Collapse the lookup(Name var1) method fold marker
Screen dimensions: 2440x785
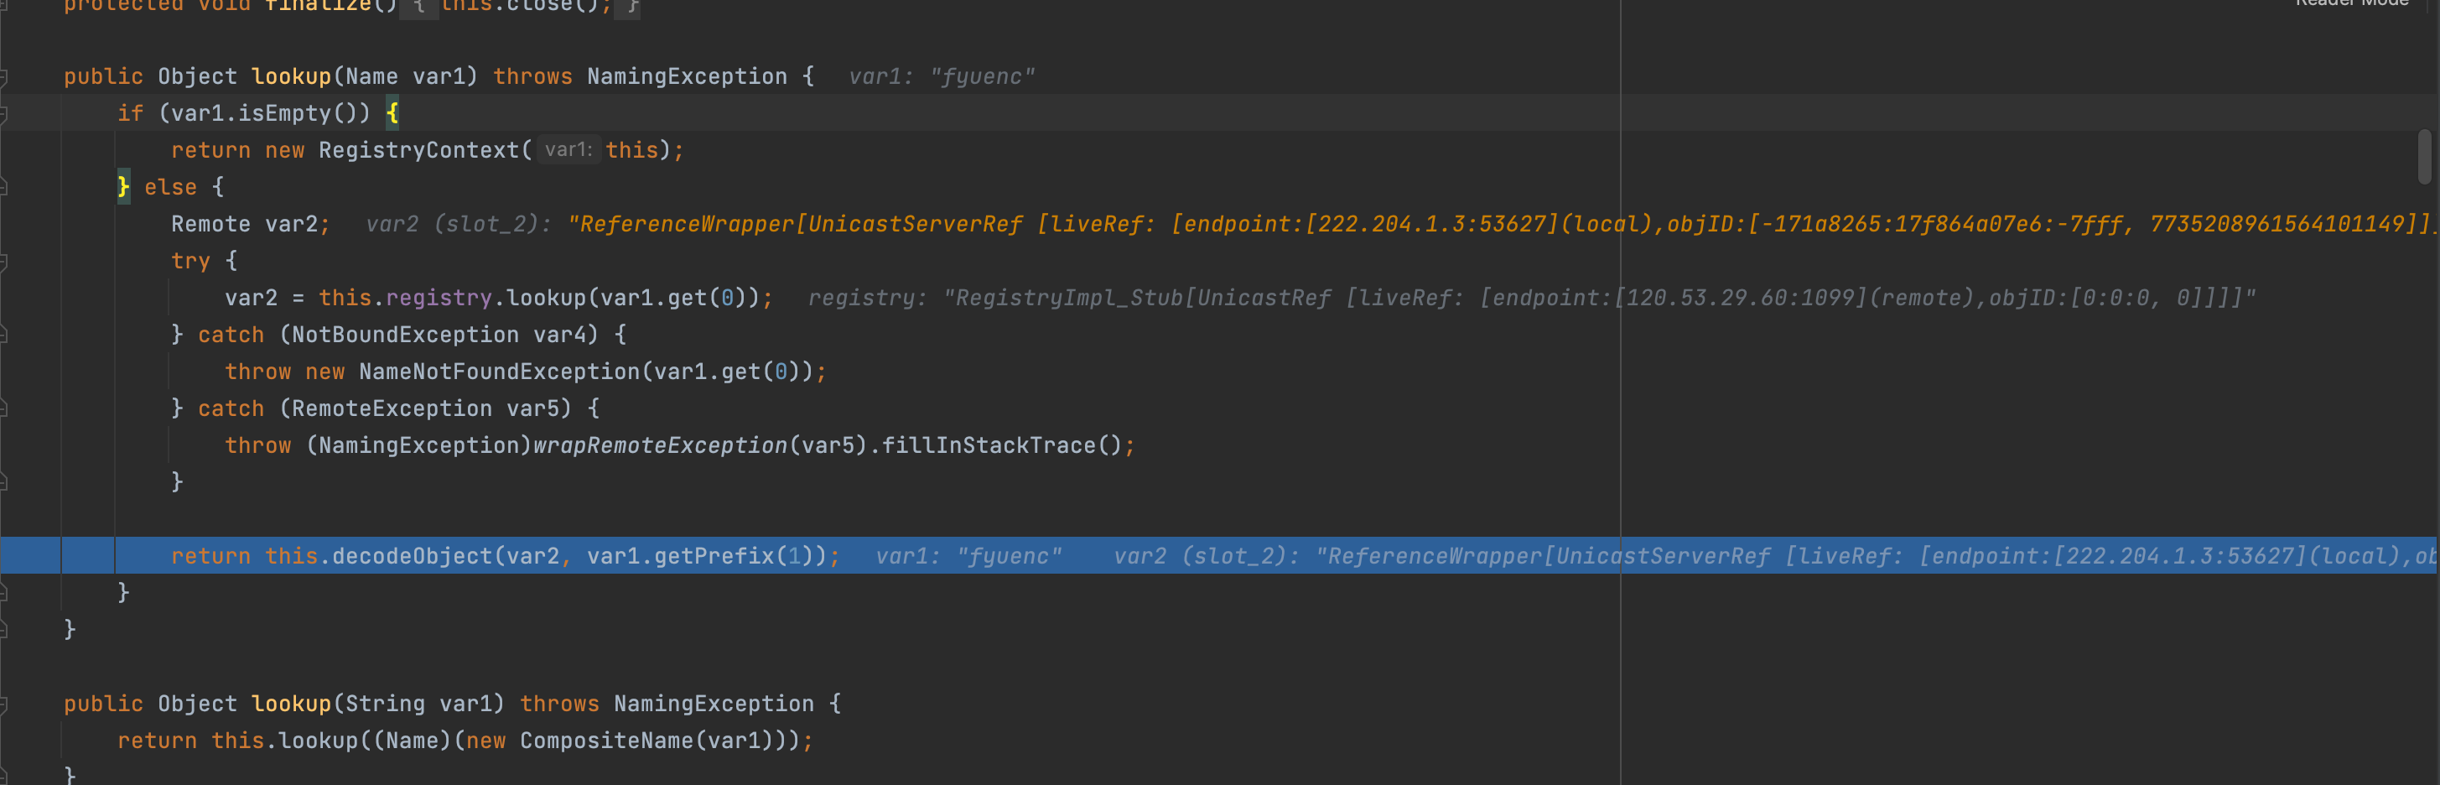coord(4,76)
